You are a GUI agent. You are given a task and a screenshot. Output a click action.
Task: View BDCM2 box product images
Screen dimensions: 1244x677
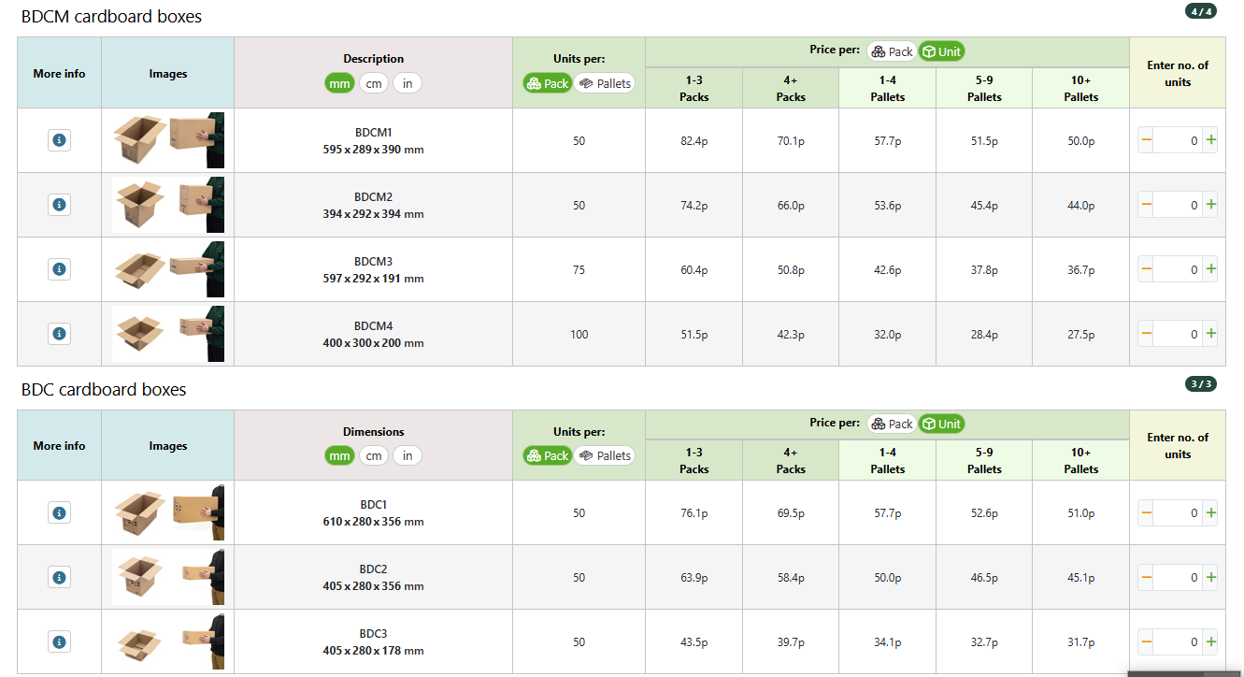click(x=168, y=205)
